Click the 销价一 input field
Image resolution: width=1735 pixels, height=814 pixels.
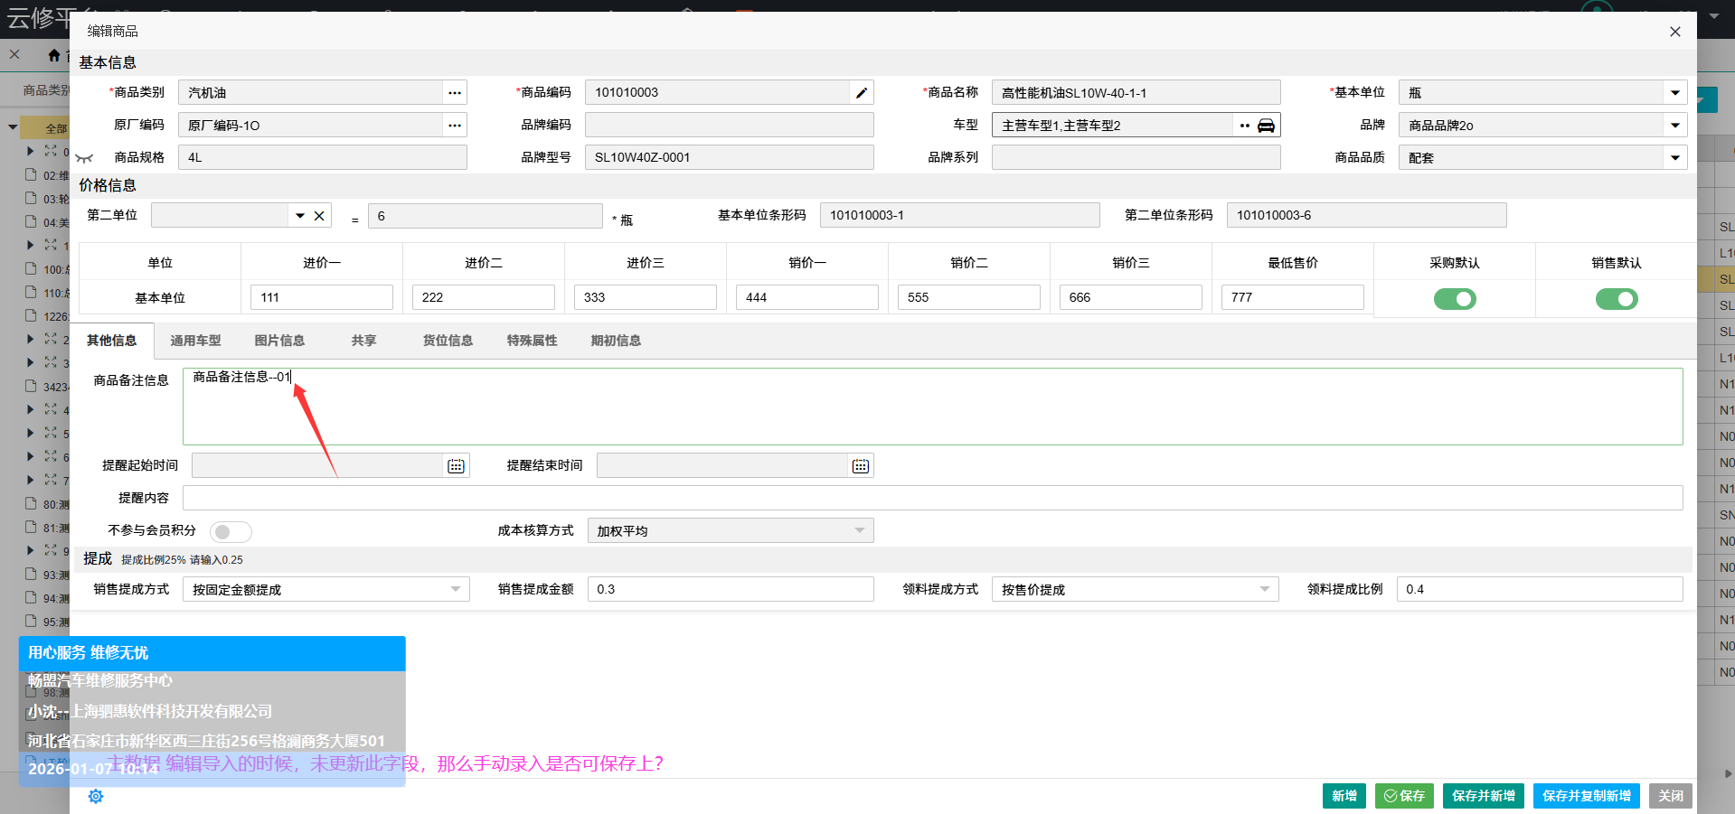click(806, 297)
